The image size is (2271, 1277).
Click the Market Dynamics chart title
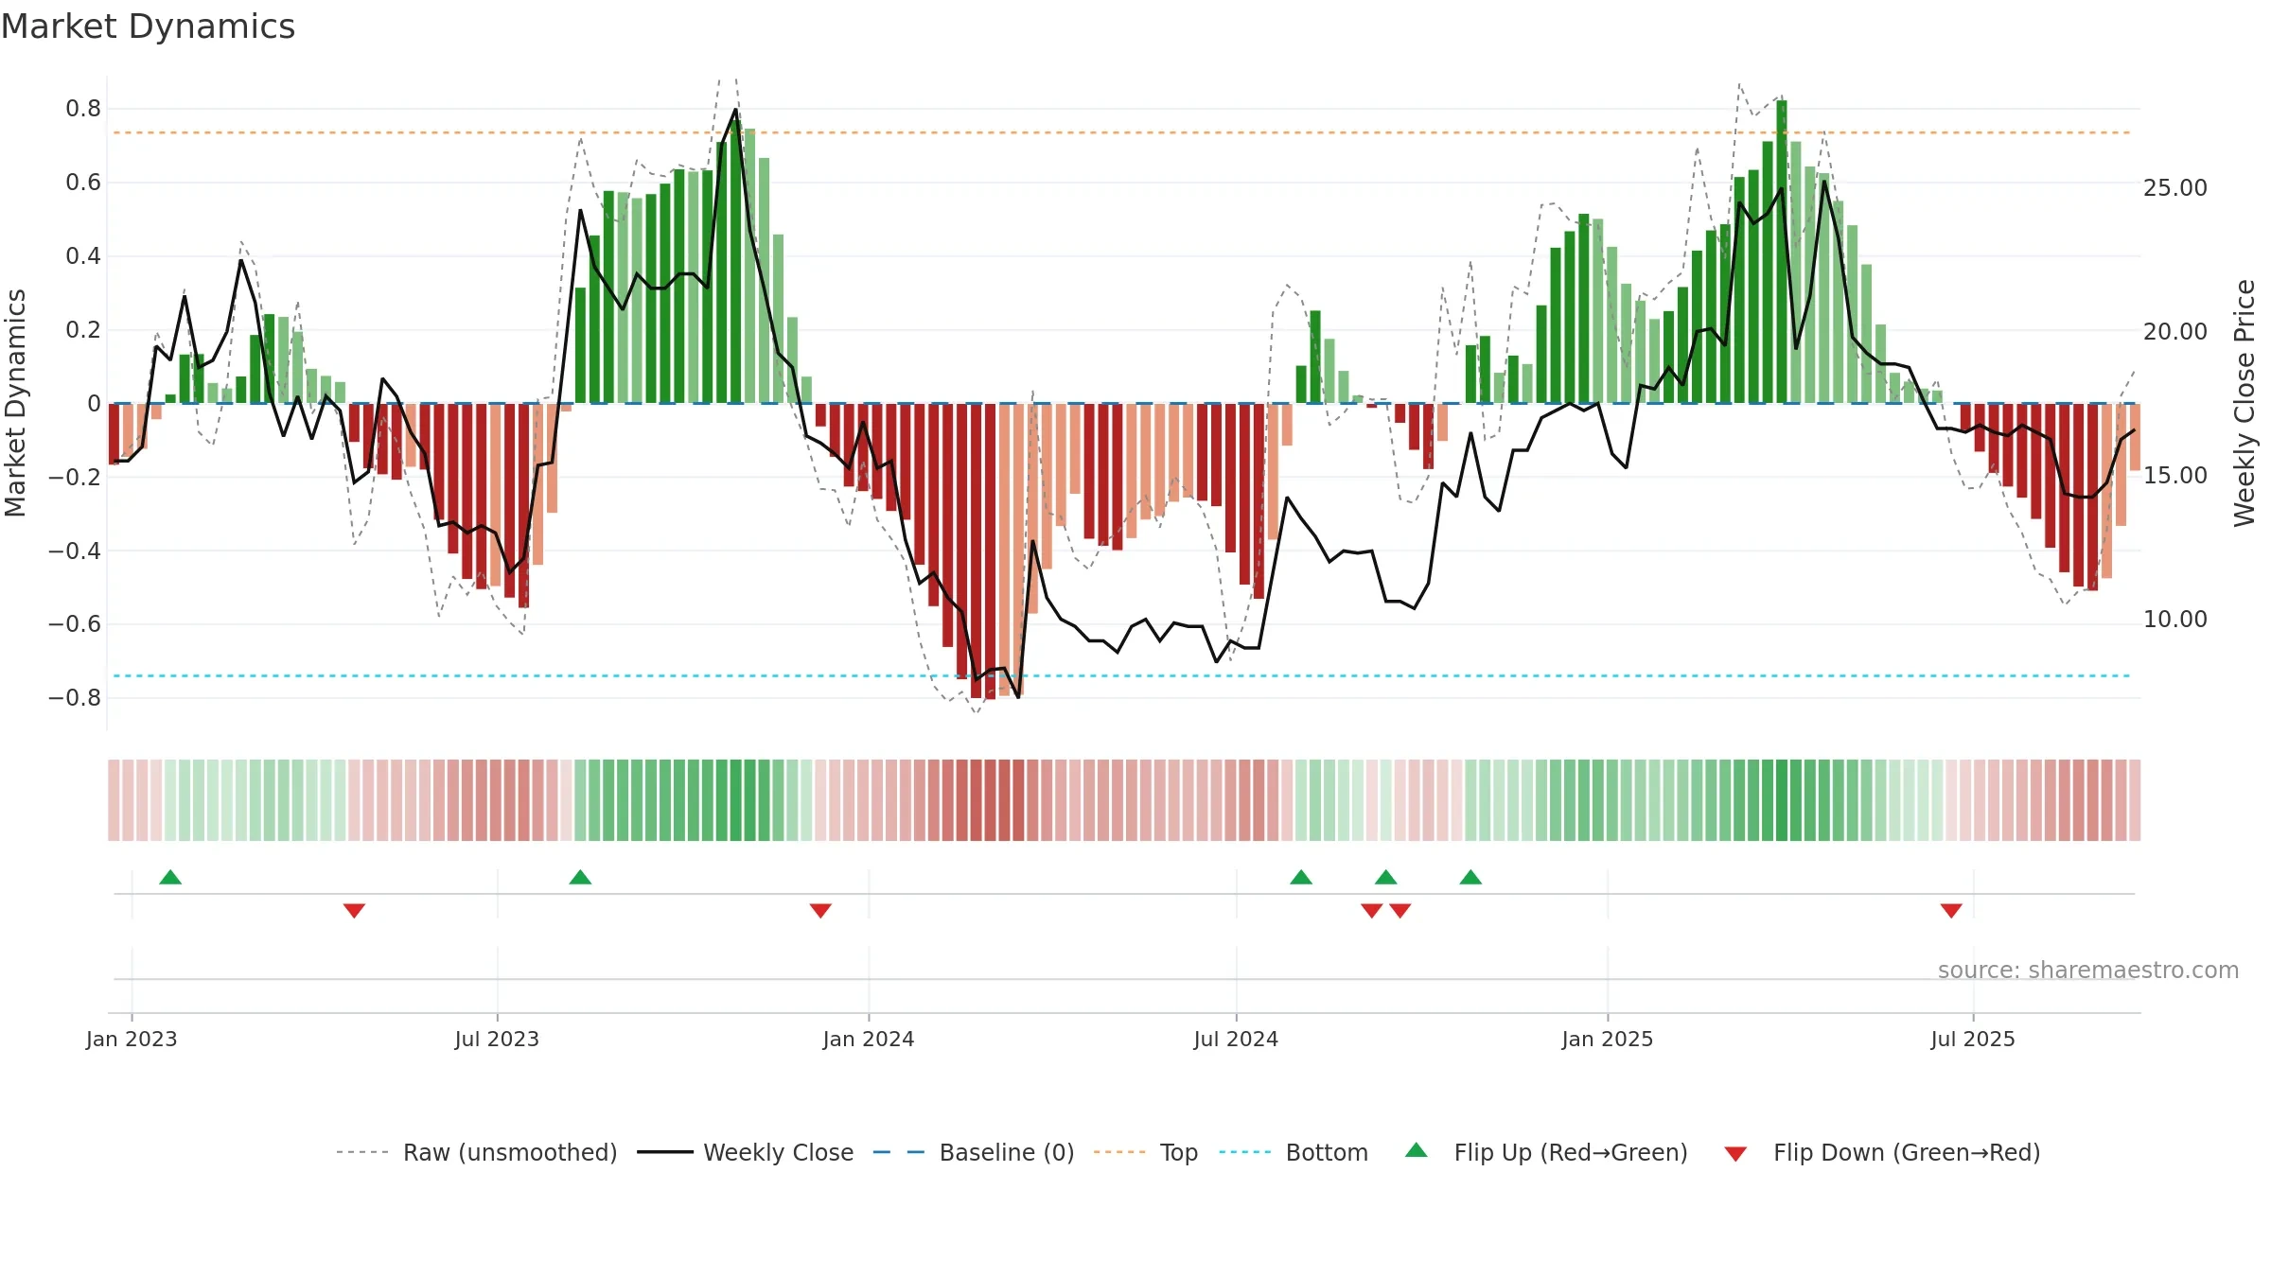pyautogui.click(x=149, y=26)
